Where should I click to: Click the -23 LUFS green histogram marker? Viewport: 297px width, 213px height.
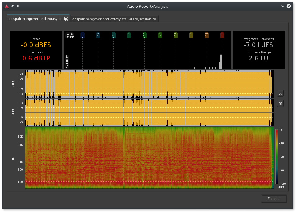[175, 35]
